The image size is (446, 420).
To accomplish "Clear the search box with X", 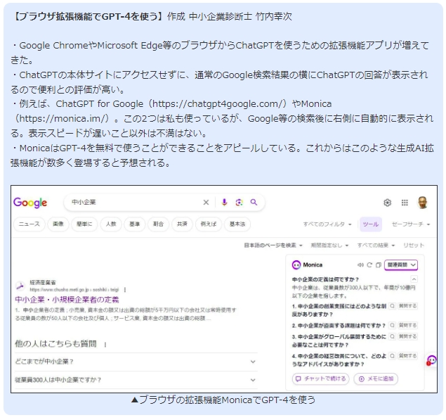I will click(206, 203).
